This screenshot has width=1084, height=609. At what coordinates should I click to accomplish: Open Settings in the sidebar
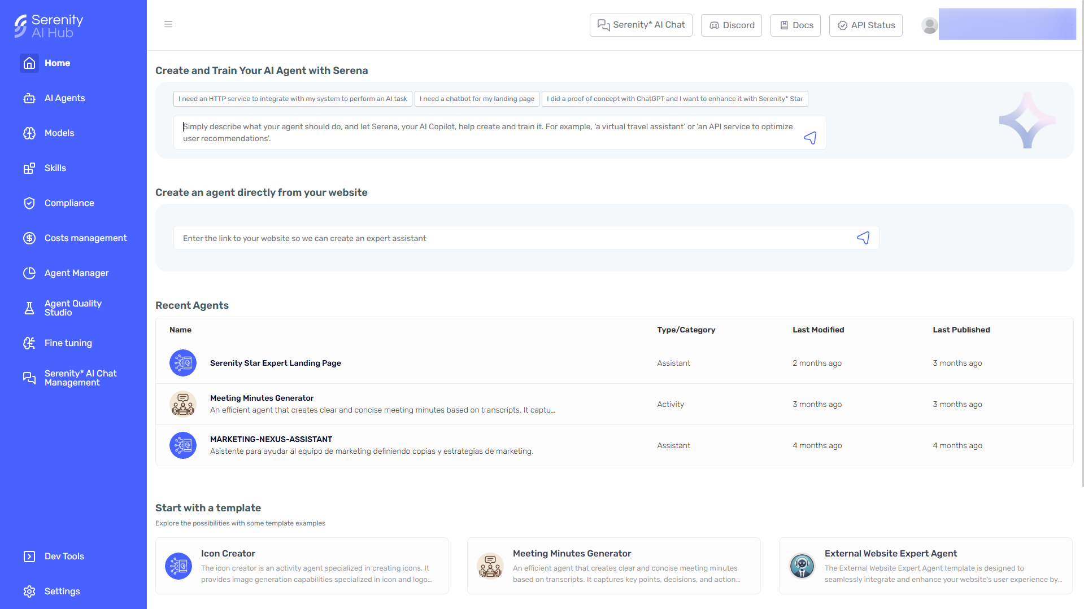point(62,592)
